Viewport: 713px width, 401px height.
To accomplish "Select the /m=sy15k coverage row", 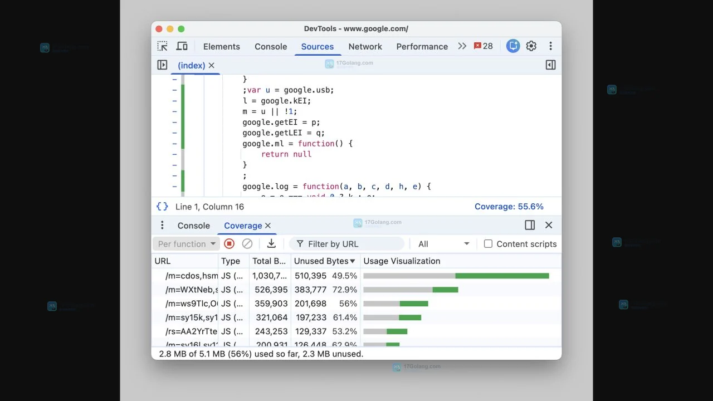I will coord(356,317).
